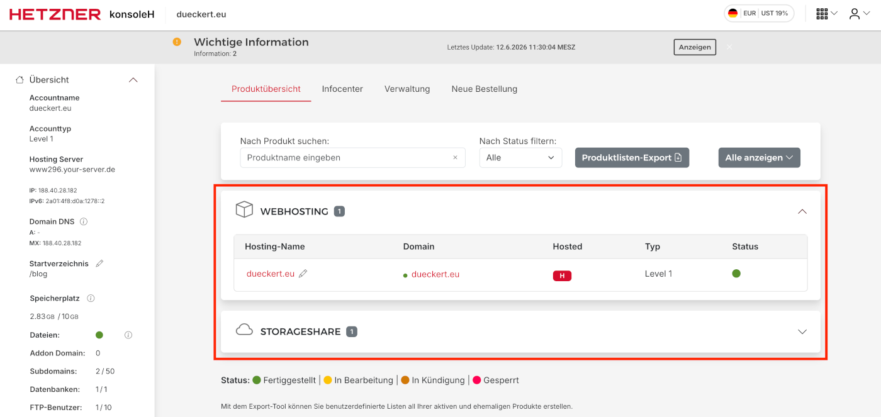Screen dimensions: 881x417
Task: Click the Webhosting box icon
Action: [244, 210]
